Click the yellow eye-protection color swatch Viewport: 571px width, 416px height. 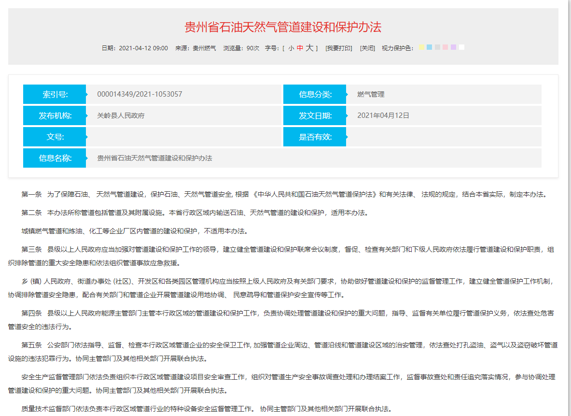click(x=421, y=47)
